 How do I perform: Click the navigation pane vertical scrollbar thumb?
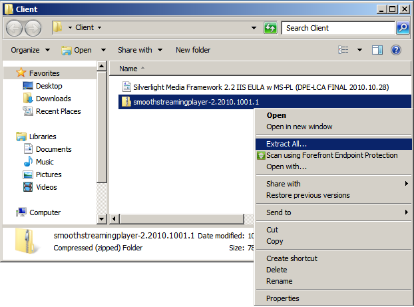pos(101,127)
